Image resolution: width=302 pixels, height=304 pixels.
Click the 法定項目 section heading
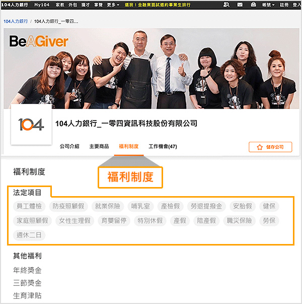click(27, 193)
